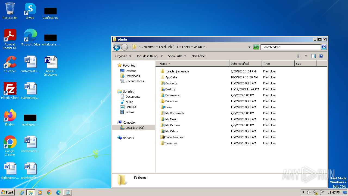Open the Organize dropdown menu
This screenshot has width=348, height=196.
pyautogui.click(x=123, y=56)
